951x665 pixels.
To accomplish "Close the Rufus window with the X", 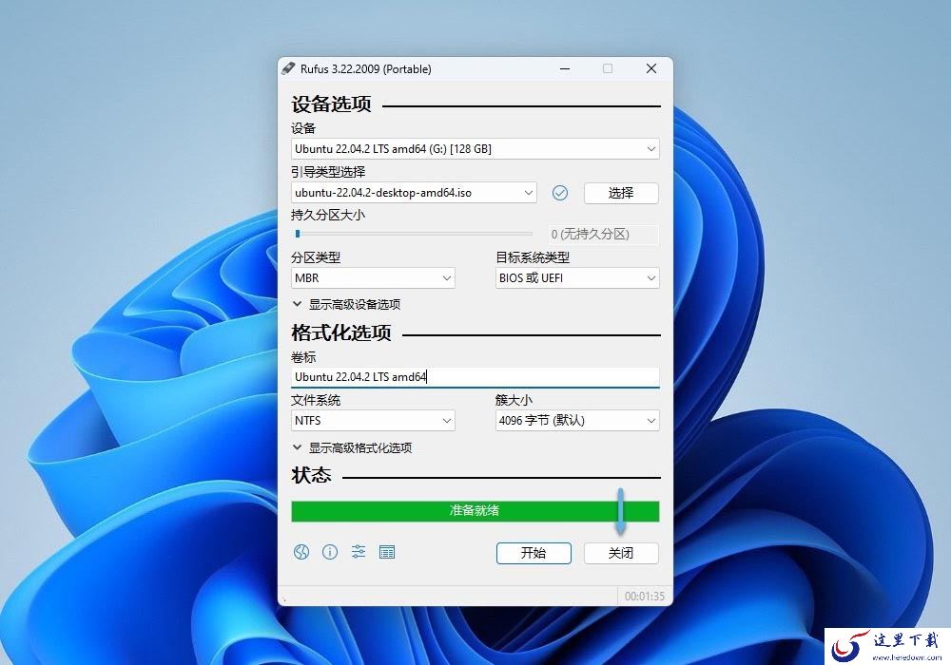I will coord(651,68).
